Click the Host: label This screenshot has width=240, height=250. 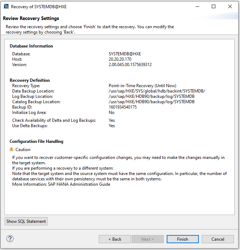pyautogui.click(x=17, y=59)
